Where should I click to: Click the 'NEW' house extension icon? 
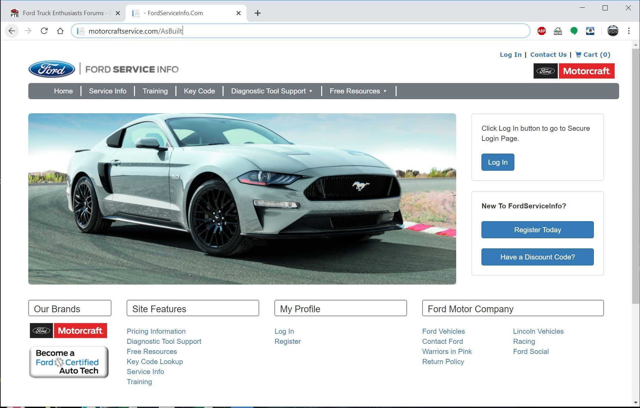[558, 31]
